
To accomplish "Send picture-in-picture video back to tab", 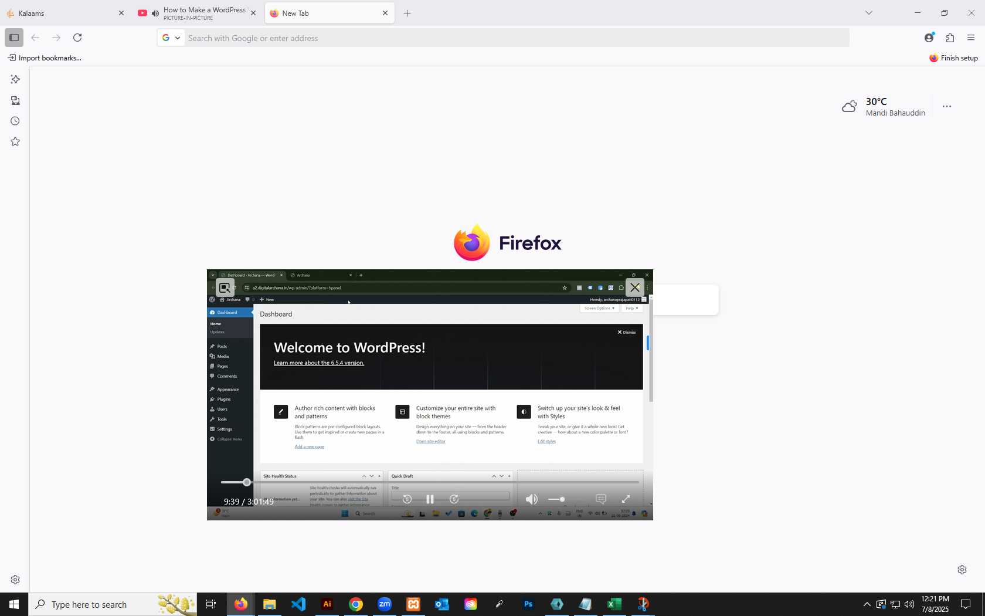I will coord(225,287).
